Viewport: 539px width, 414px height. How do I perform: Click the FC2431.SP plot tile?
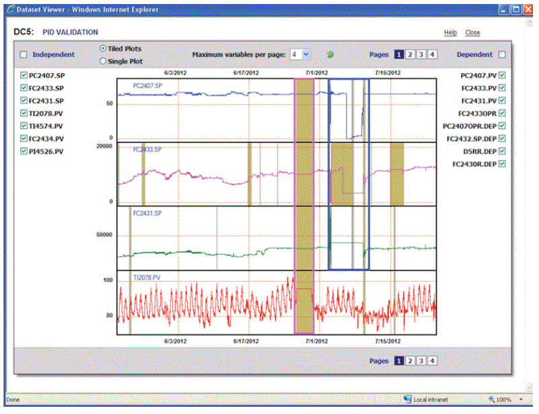point(277,238)
